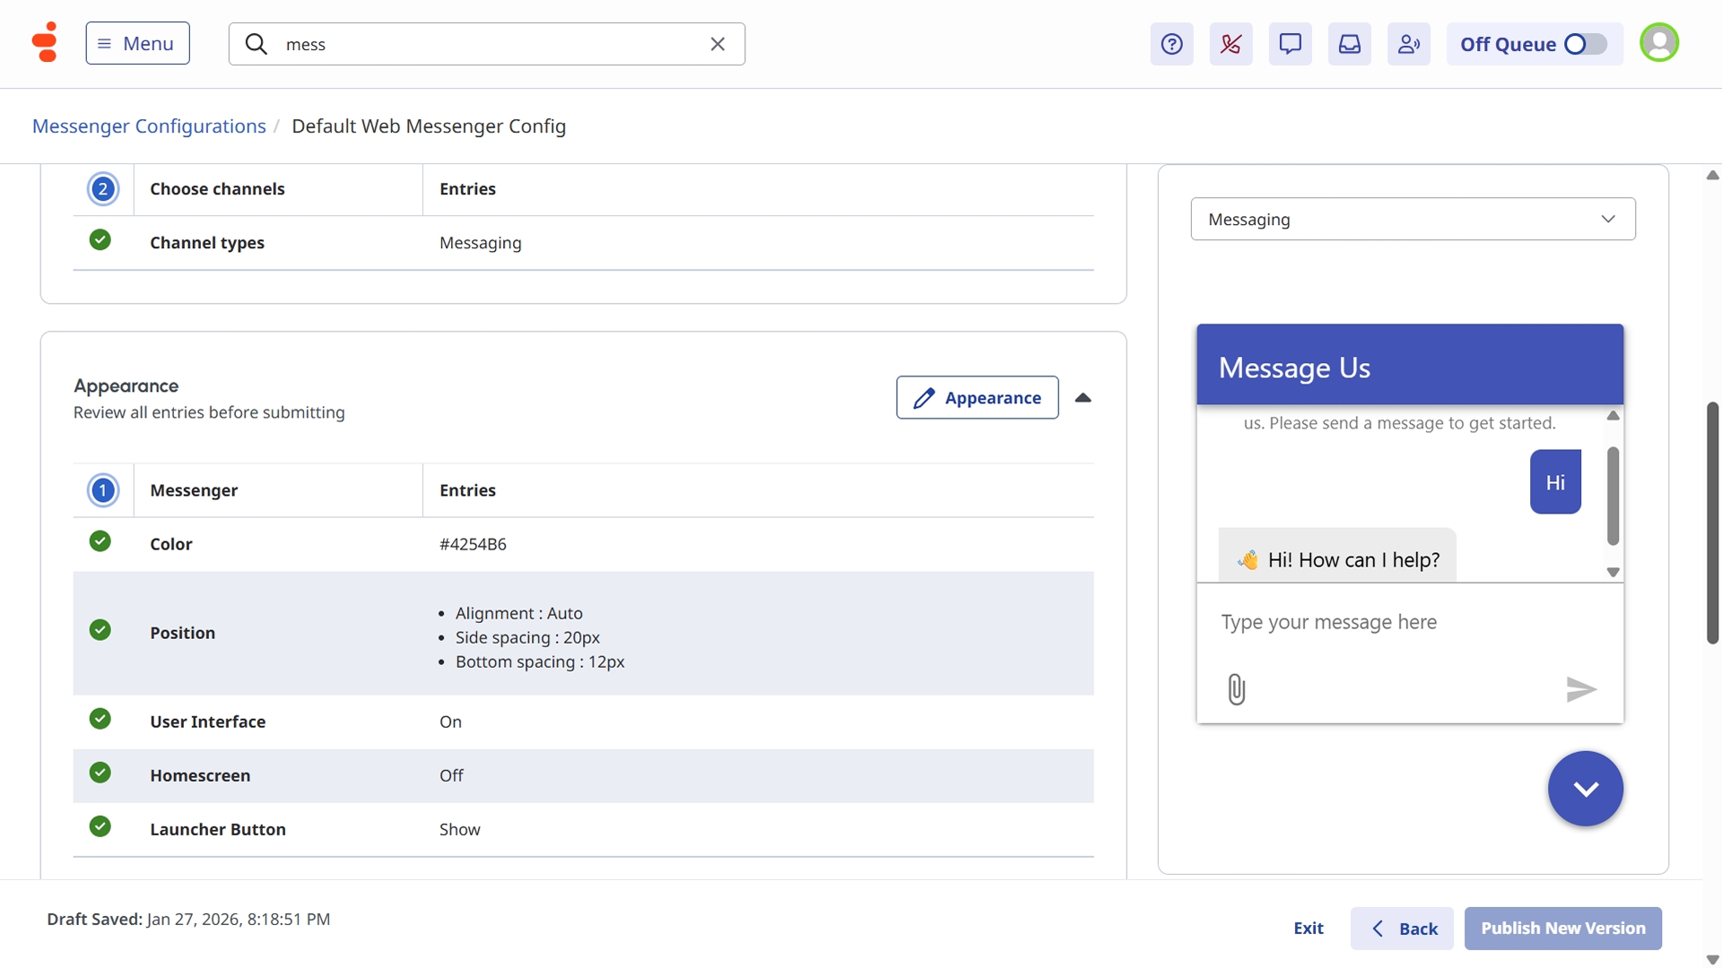Open the main Menu
Screen dimensions: 1722x968
(137, 43)
